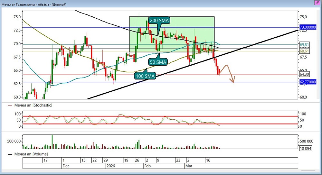The height and width of the screenshot is (175, 322).
Task: Select the 69,81 moving average value label
Action: pyautogui.click(x=304, y=44)
